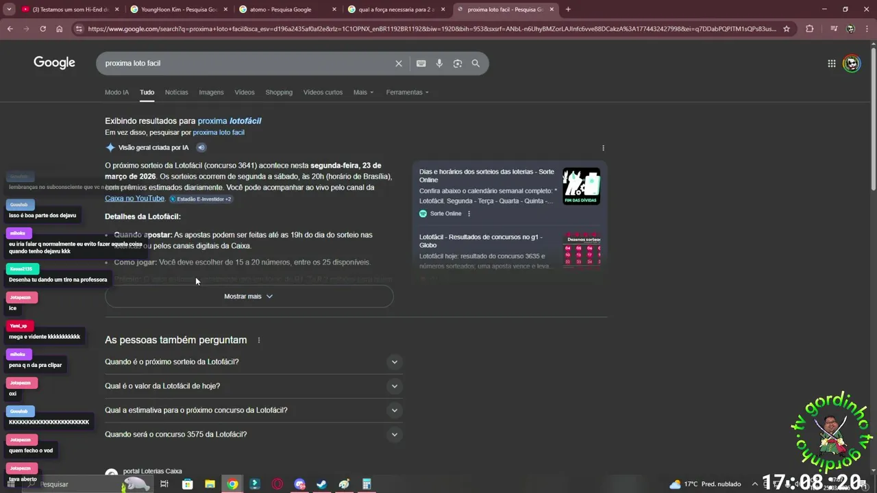The height and width of the screenshot is (493, 877).
Task: Go back to the previous page
Action: [x=10, y=29]
